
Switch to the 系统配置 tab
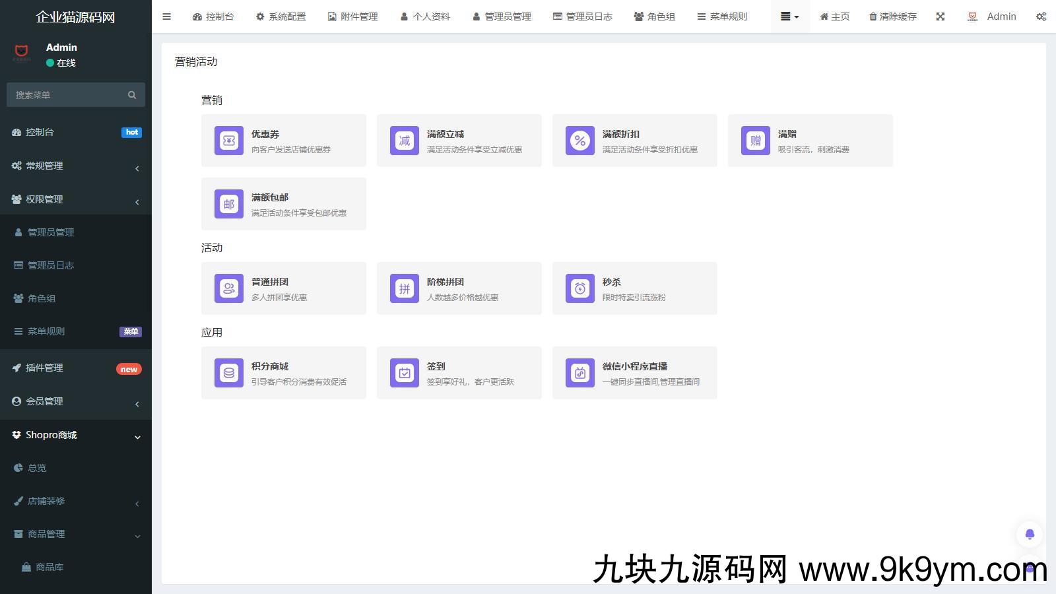click(280, 16)
